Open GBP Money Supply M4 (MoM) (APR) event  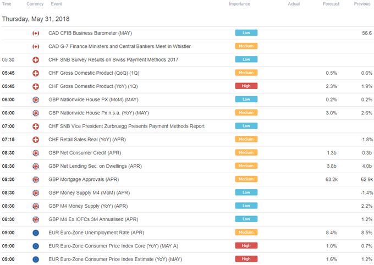click(x=89, y=193)
